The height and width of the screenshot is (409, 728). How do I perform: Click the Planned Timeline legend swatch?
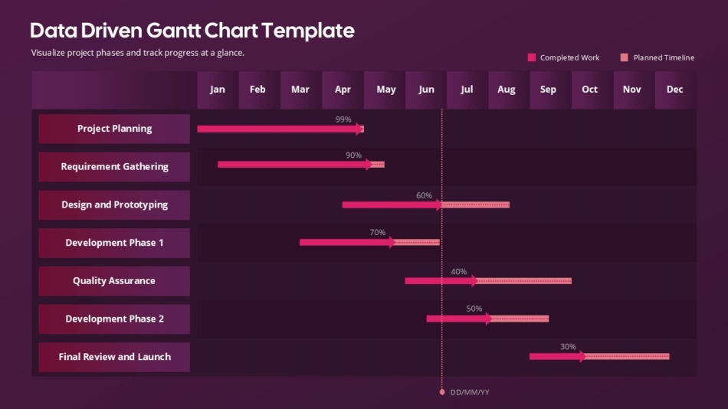click(625, 57)
